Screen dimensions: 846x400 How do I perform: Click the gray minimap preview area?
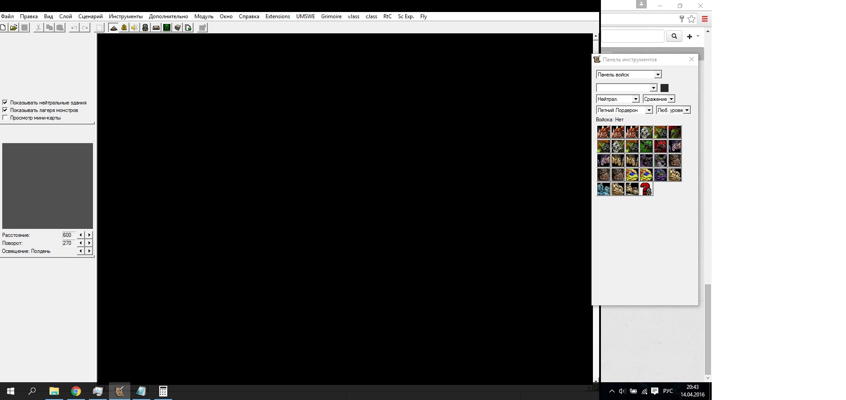coord(48,186)
